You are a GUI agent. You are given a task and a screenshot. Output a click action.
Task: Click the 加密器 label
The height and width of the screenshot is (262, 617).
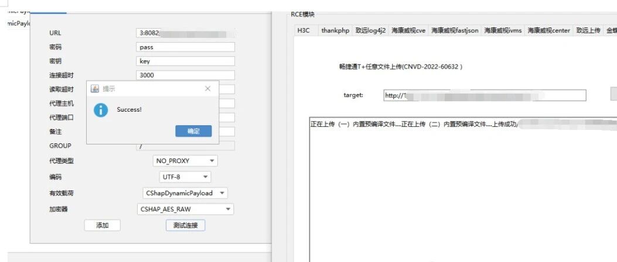point(58,209)
